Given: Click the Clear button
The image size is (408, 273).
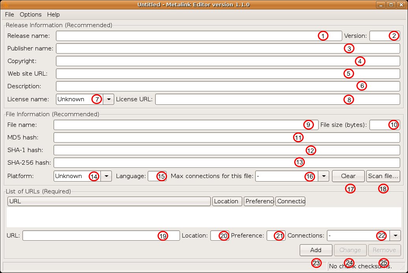Looking at the screenshot, I should click(x=348, y=176).
